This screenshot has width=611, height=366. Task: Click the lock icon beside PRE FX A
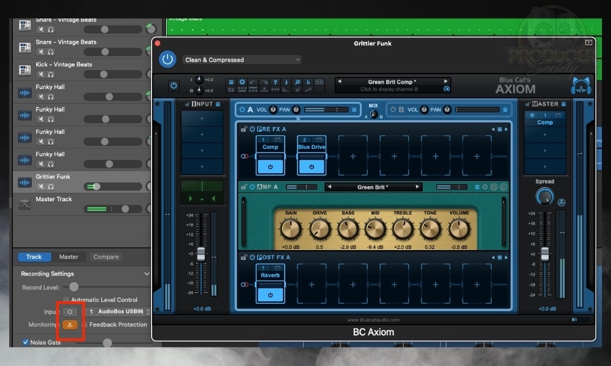coord(244,129)
